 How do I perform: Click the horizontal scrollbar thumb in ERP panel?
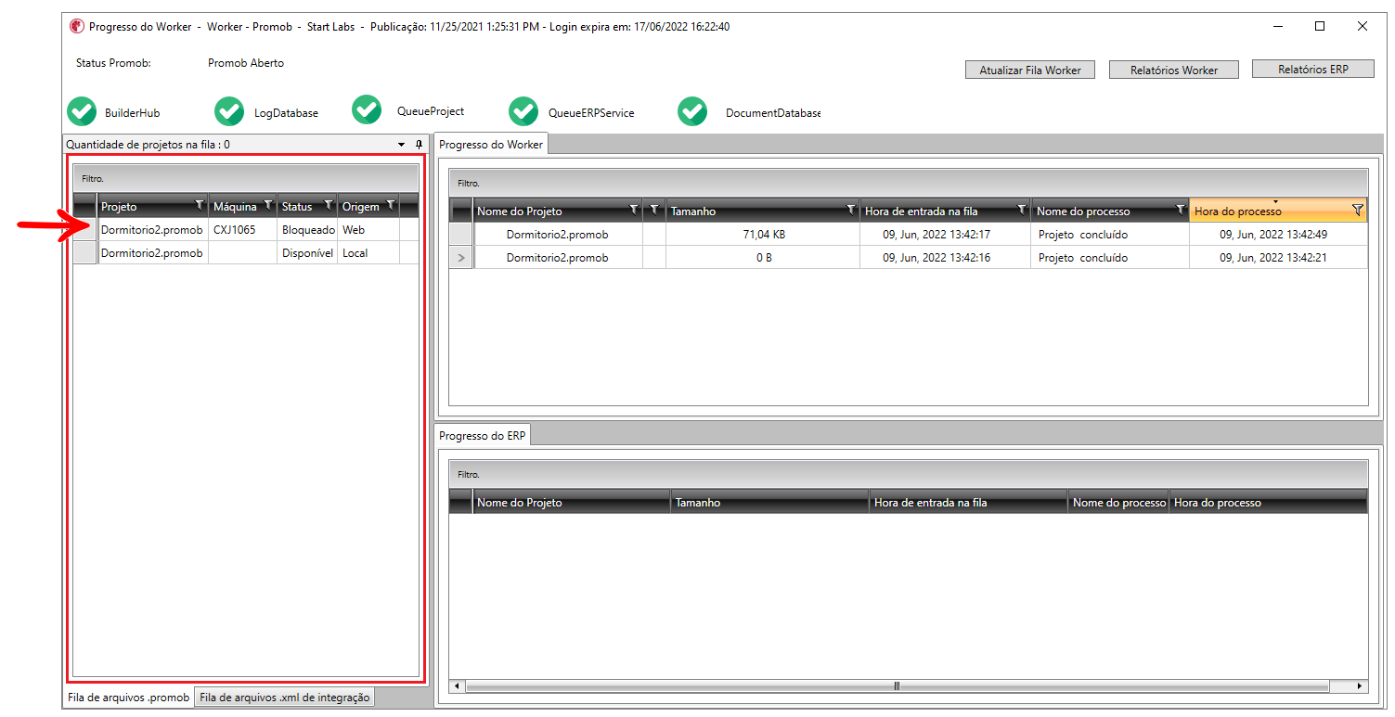[897, 686]
